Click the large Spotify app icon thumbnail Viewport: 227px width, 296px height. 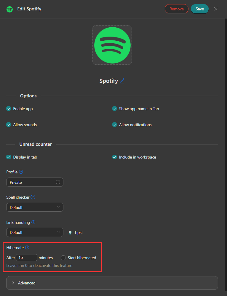112,45
